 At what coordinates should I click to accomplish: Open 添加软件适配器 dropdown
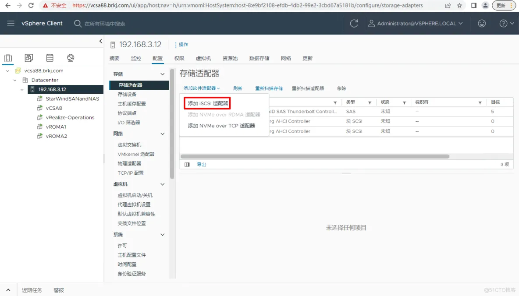(x=202, y=88)
